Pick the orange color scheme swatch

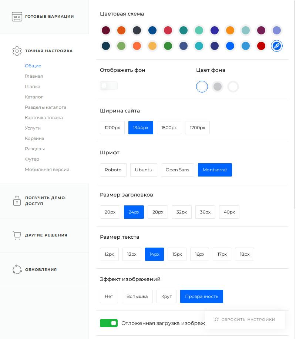pos(230,30)
